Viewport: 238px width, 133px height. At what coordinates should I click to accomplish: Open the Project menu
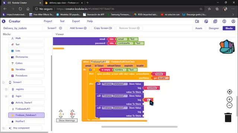tap(48, 21)
